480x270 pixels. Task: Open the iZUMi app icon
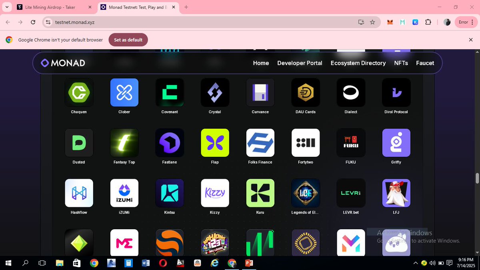coord(124,193)
